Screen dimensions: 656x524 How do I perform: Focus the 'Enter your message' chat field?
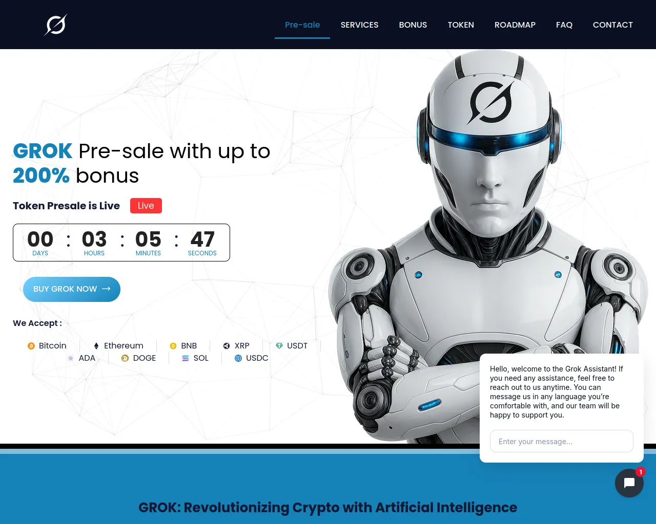pyautogui.click(x=562, y=441)
